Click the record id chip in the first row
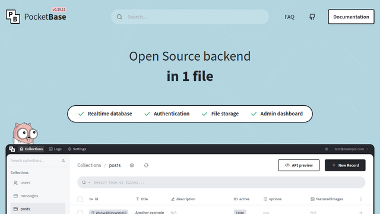The image size is (380, 214). 109,212
